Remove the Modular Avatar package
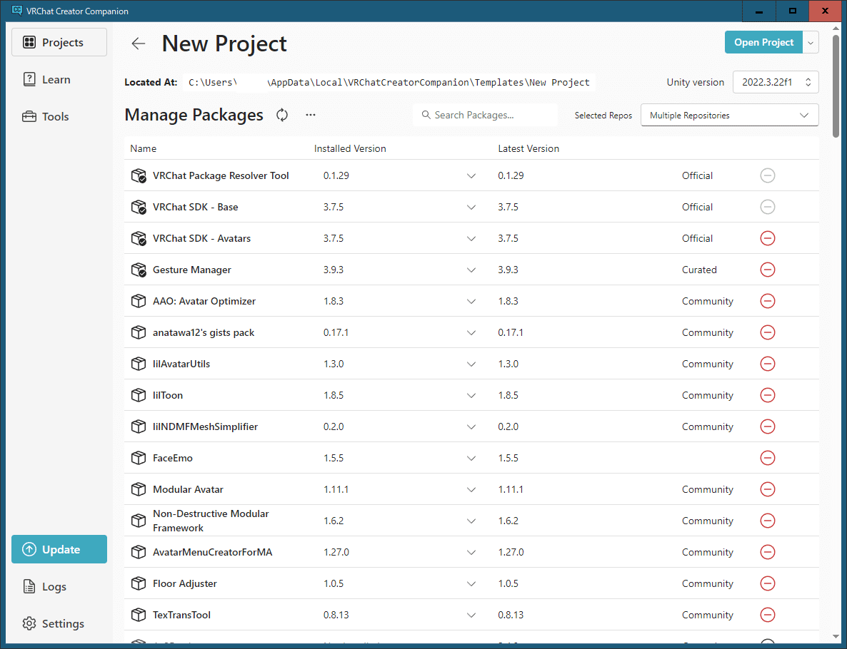 768,489
